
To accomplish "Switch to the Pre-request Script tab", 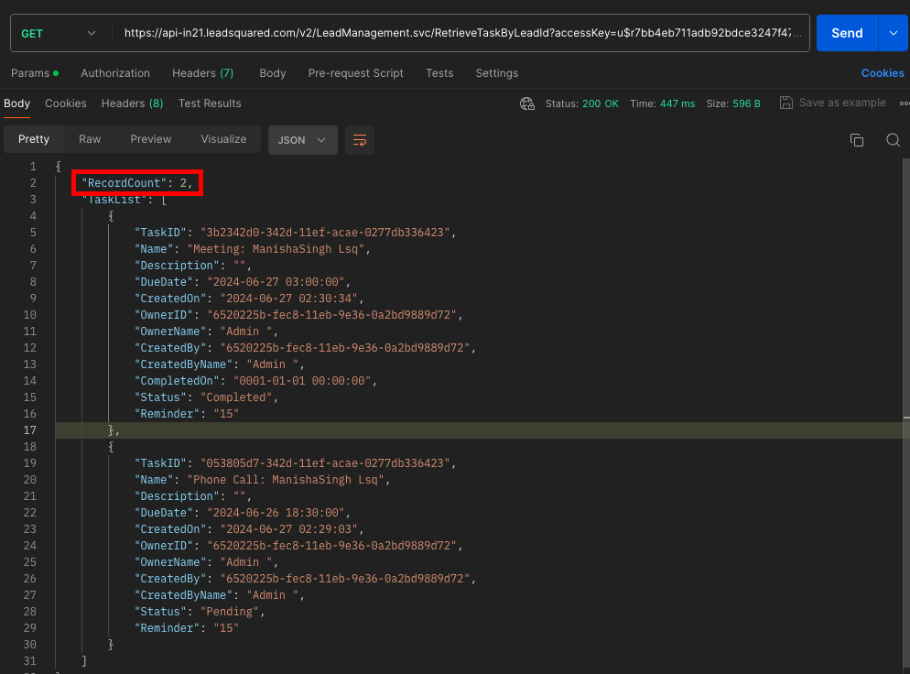I will (x=356, y=73).
